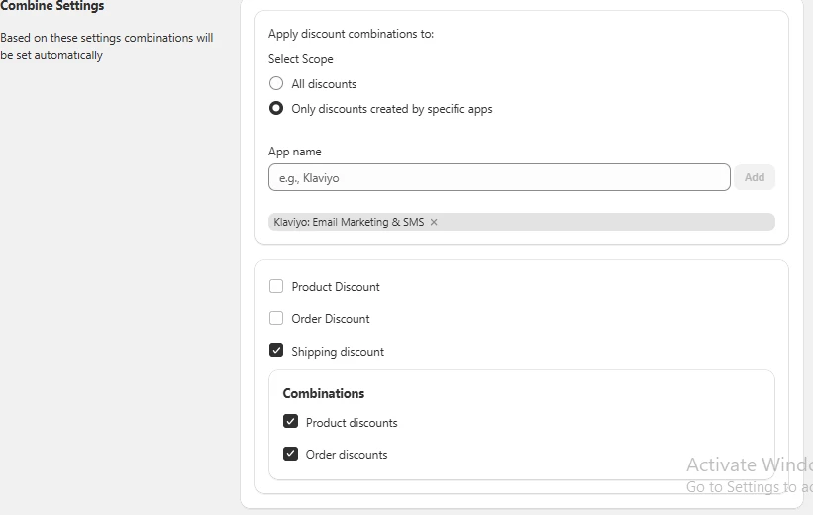The width and height of the screenshot is (813, 515).
Task: Tick the Product Discount checkbox
Action: coord(276,286)
